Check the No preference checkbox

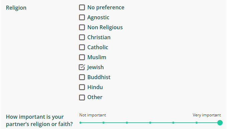82,7
